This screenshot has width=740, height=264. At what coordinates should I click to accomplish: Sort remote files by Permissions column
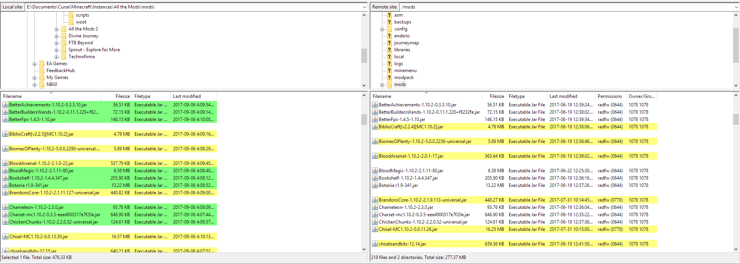click(609, 96)
